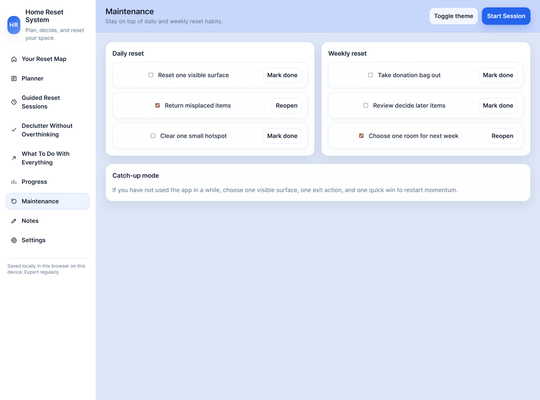Click the Start Session button
The image size is (540, 400).
pyautogui.click(x=506, y=16)
